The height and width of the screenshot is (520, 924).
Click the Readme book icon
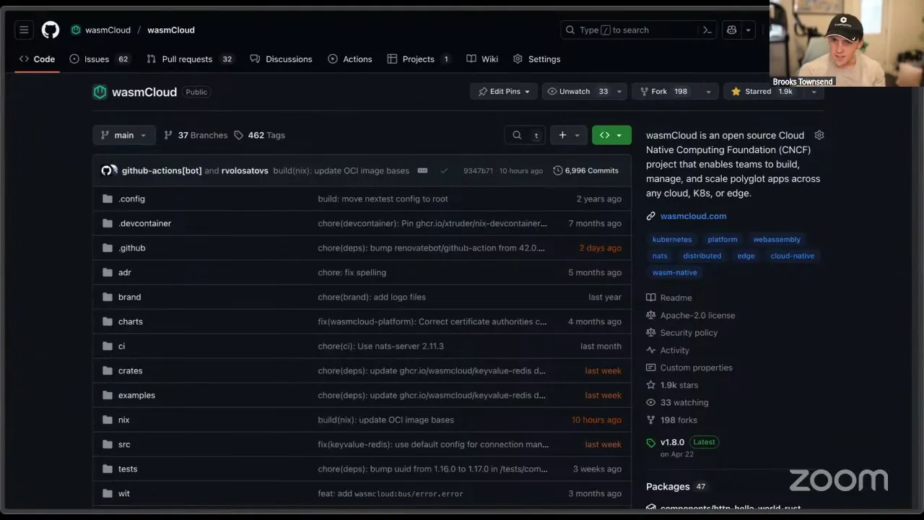[651, 298]
